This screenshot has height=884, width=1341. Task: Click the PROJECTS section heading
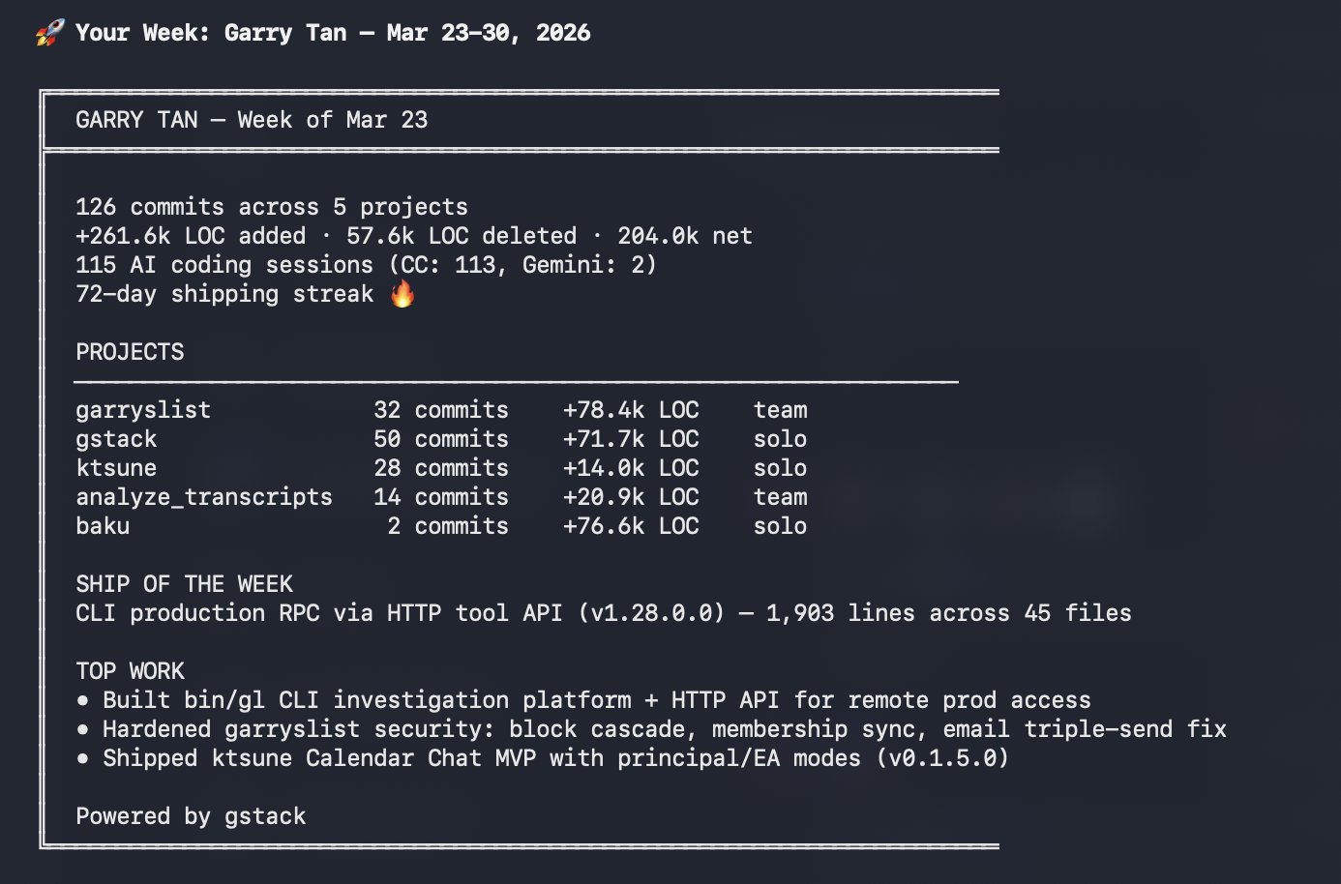coord(130,352)
